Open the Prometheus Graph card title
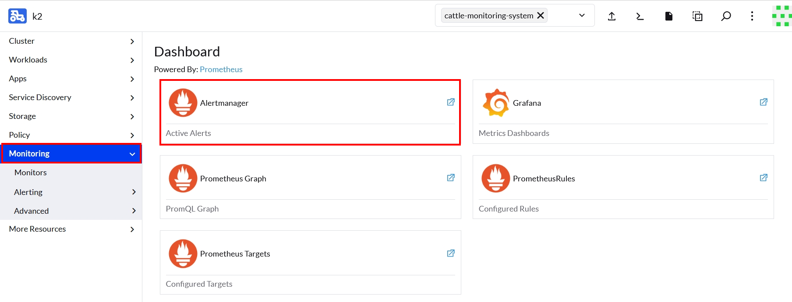The width and height of the screenshot is (792, 302). [x=233, y=178]
